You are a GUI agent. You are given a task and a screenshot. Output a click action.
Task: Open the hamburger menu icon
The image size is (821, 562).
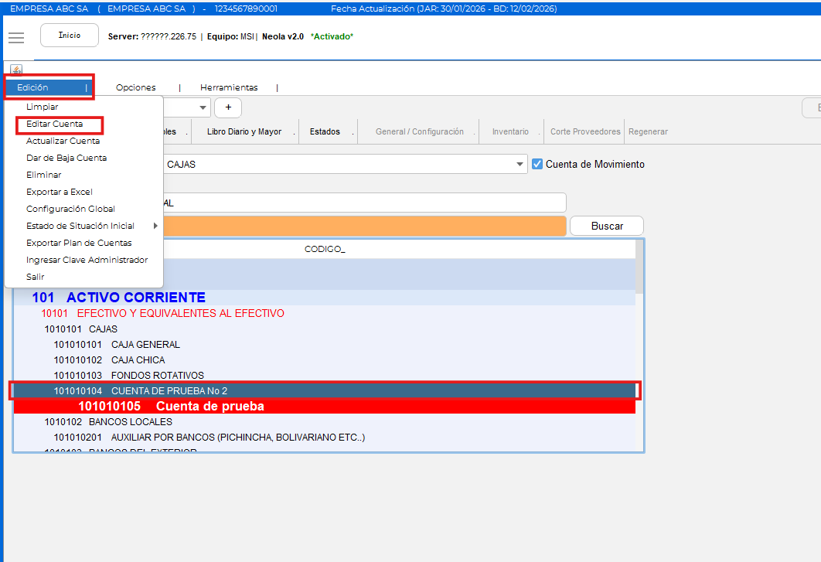pyautogui.click(x=16, y=38)
